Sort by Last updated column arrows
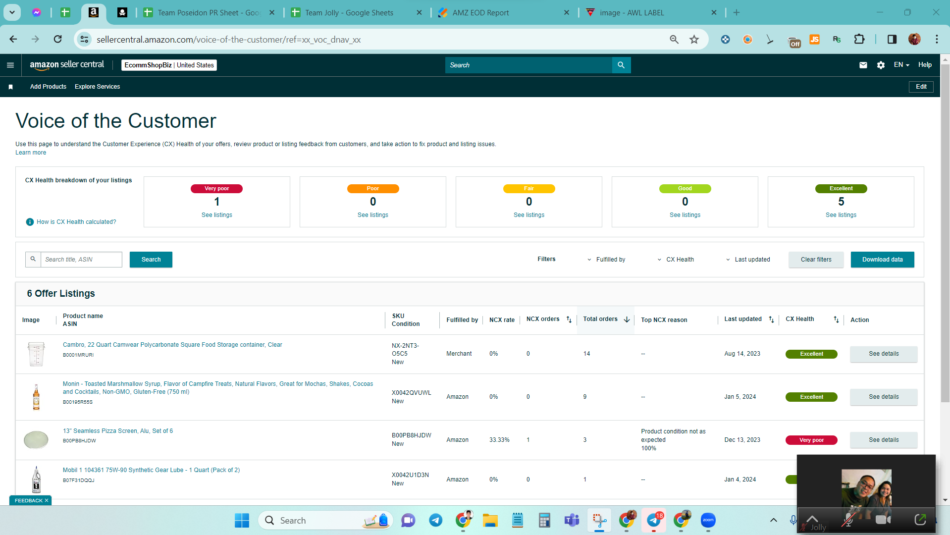The width and height of the screenshot is (950, 535). 771,320
